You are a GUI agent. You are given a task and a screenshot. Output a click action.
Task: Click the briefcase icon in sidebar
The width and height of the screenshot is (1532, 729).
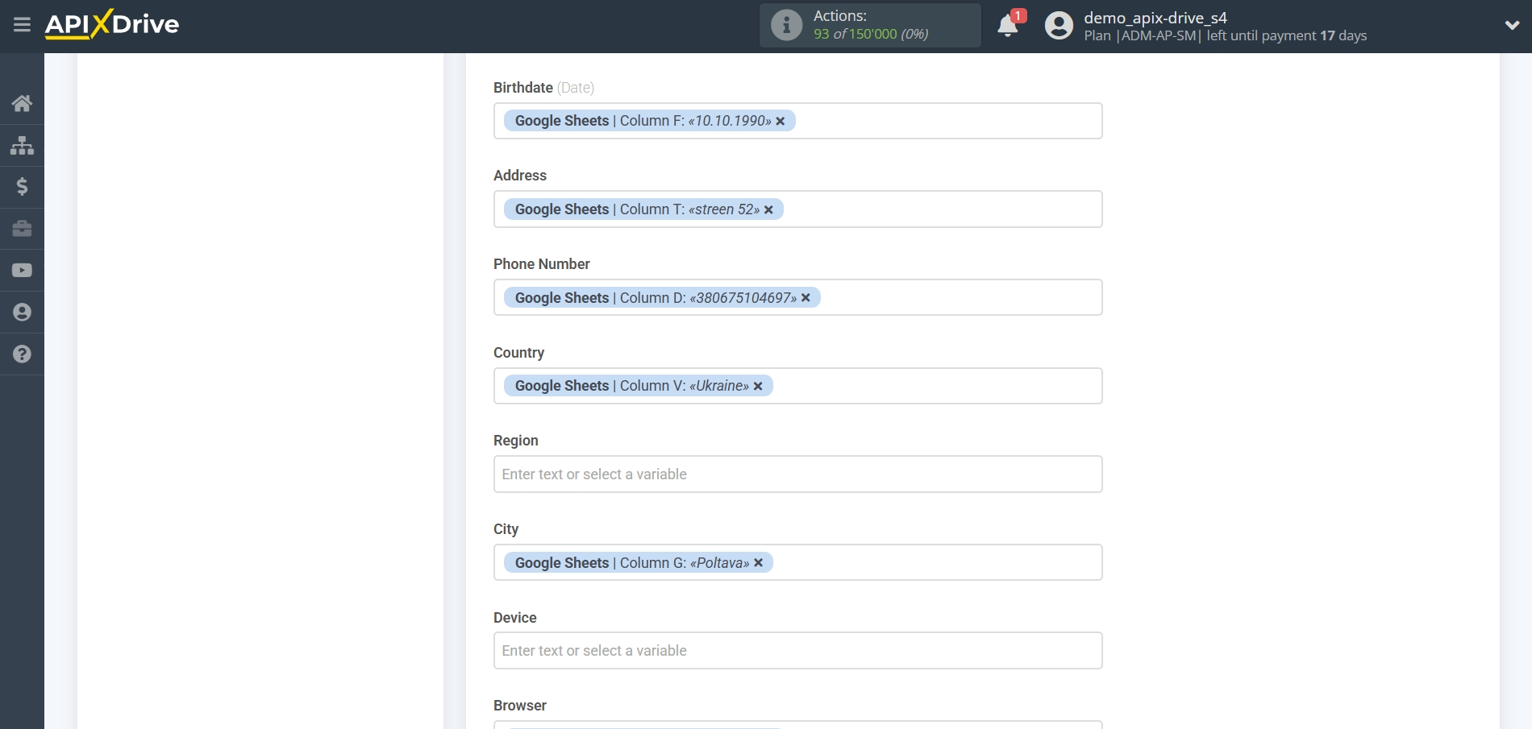22,229
